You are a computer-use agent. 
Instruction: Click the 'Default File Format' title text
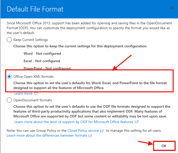pos(35,9)
